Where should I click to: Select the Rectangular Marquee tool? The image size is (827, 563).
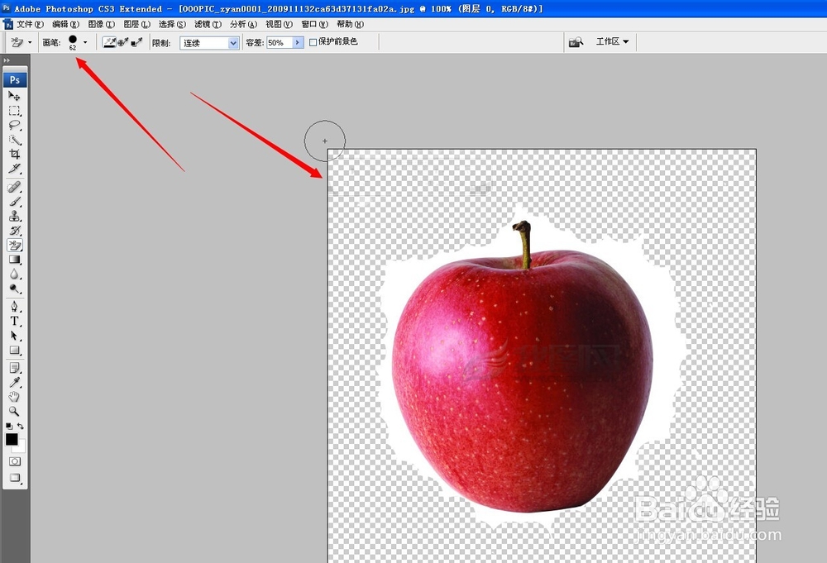14,111
